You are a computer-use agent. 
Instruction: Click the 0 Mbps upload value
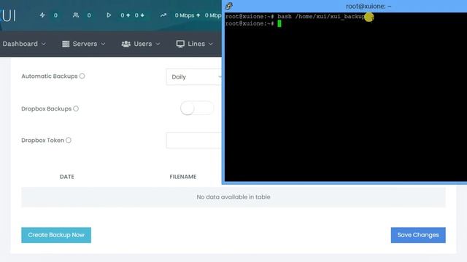(185, 15)
